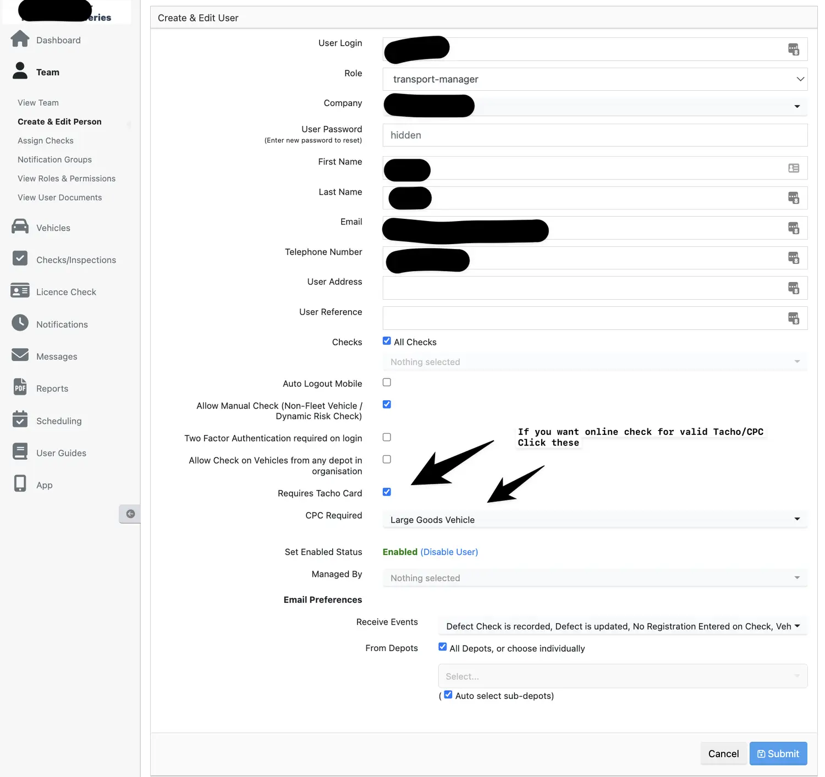Click the Scheduling calendar icon
Screen dimensions: 825x777
(x=20, y=420)
